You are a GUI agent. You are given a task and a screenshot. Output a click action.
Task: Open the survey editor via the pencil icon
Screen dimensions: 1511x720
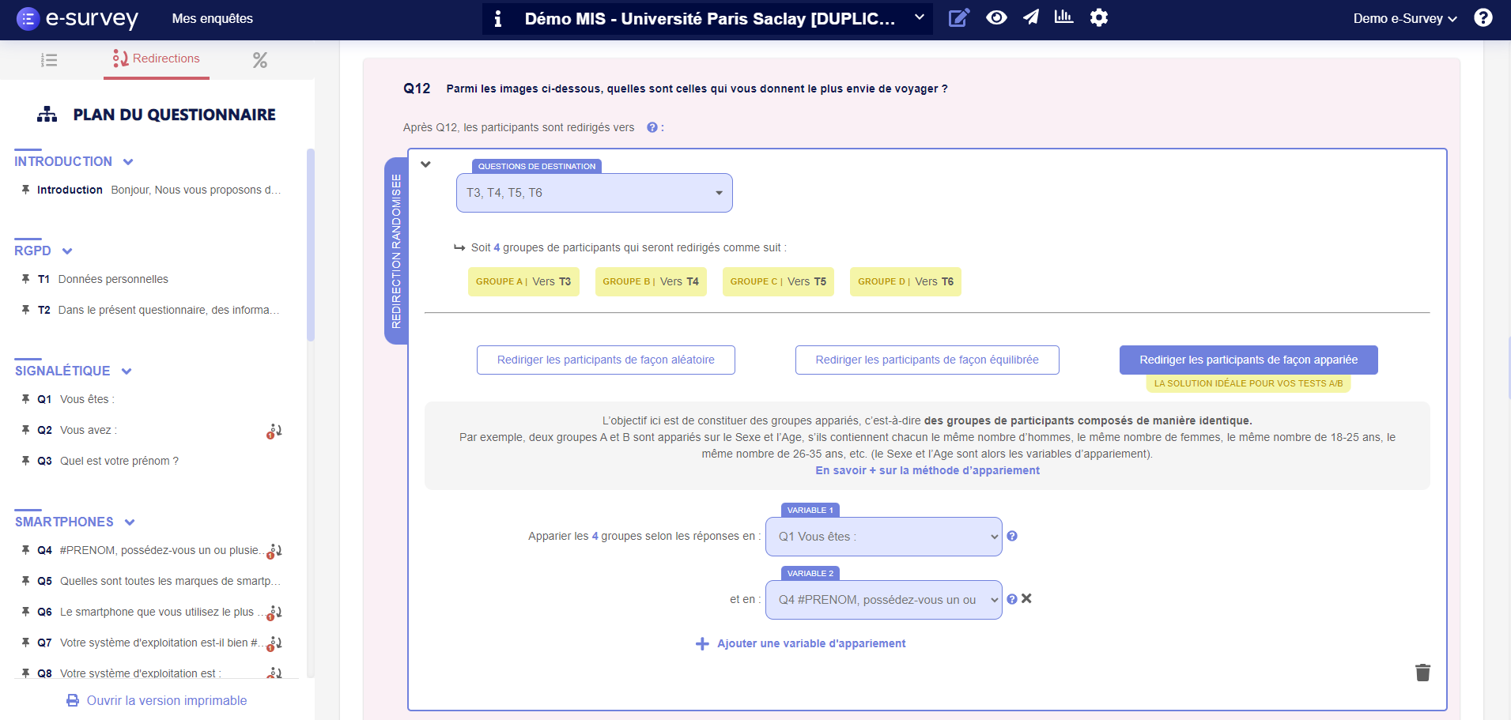tap(959, 17)
